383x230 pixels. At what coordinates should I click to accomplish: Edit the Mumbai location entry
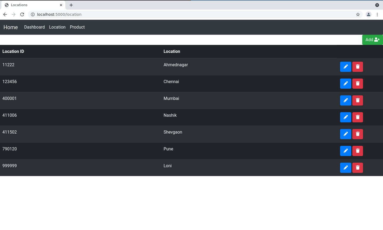click(x=345, y=100)
